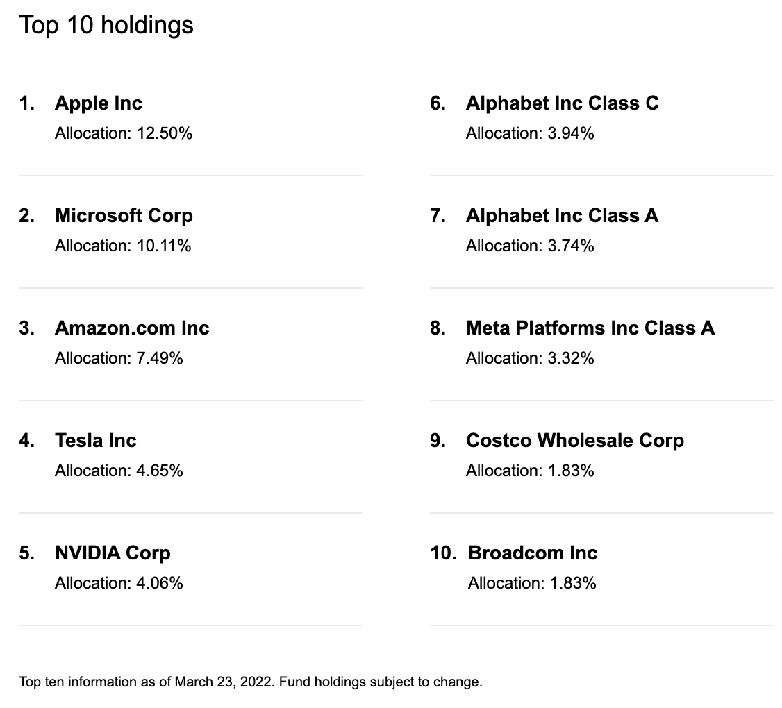This screenshot has height=708, width=782.
Task: Click the Tesla Inc holding name
Action: coord(96,441)
